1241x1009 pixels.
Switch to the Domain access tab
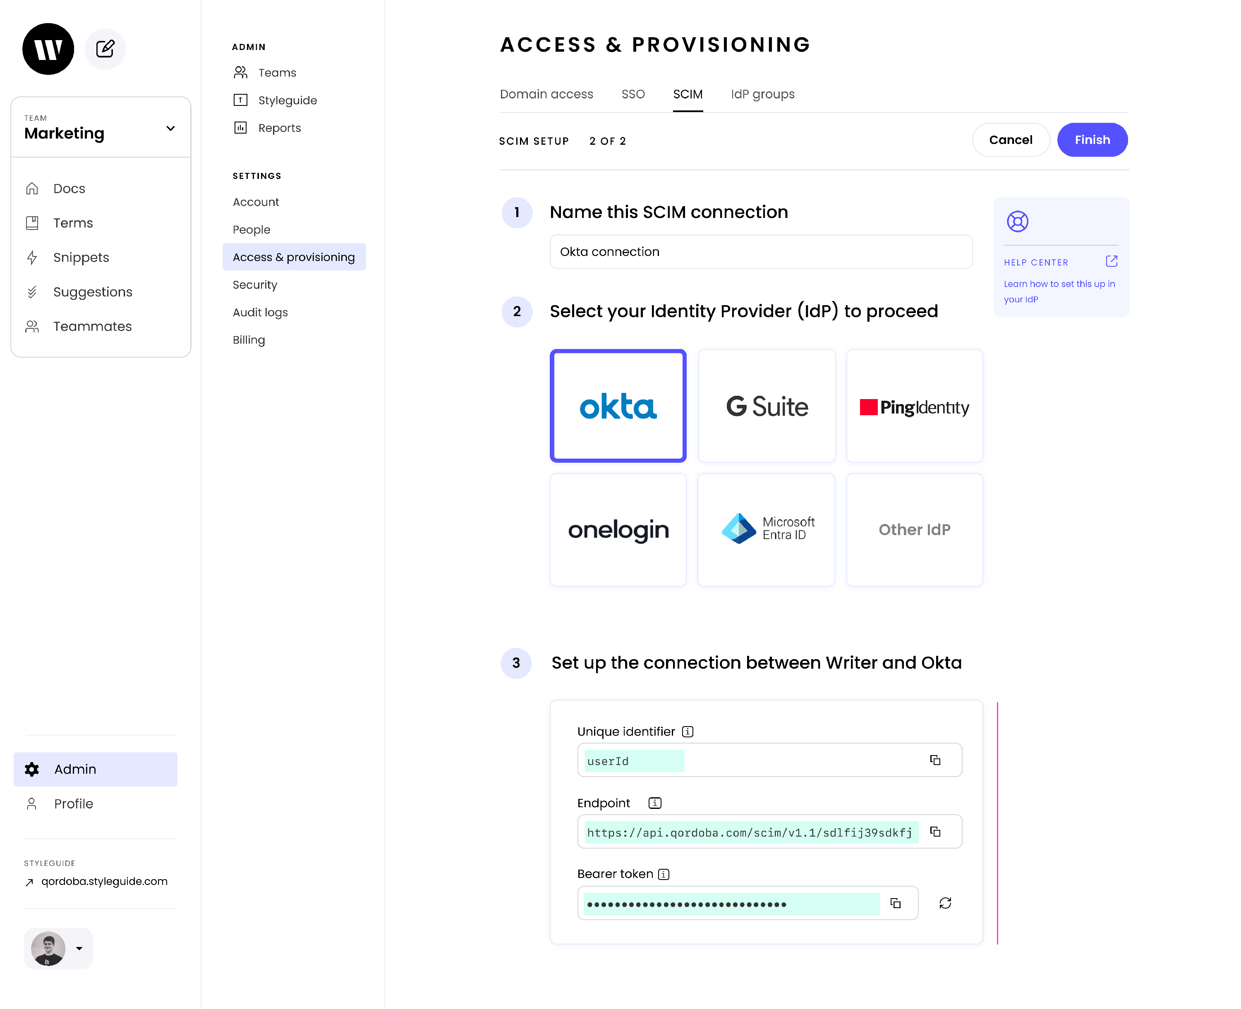click(x=546, y=94)
